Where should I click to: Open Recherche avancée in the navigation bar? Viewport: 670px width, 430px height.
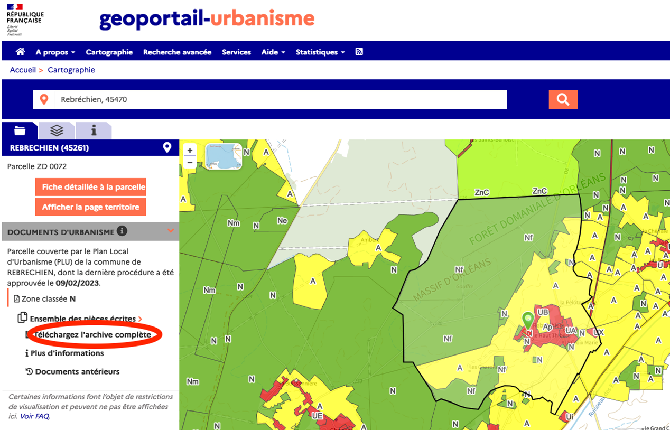coord(177,52)
